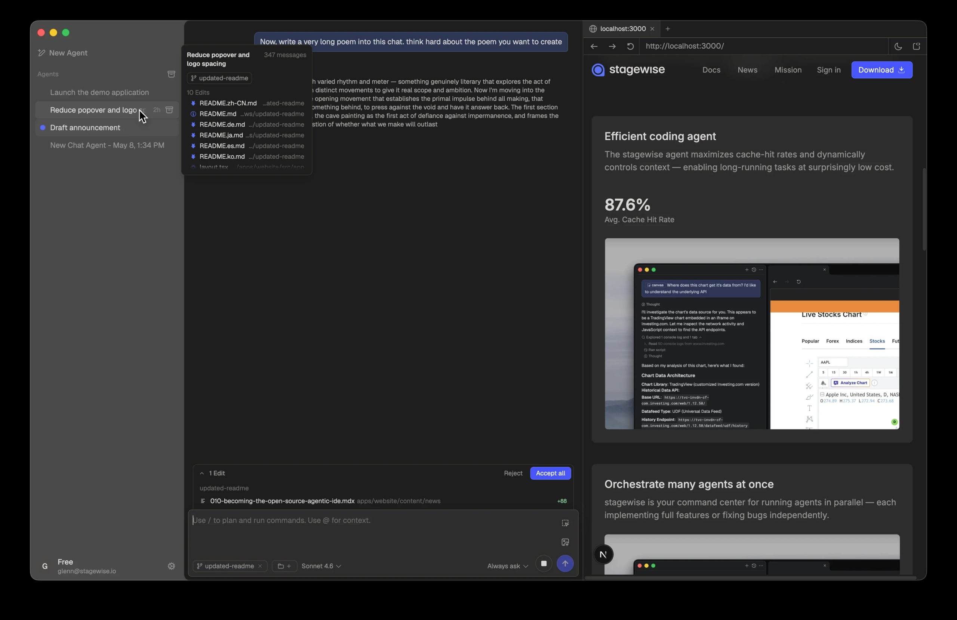The width and height of the screenshot is (957, 620).
Task: Select the localhost:3000 browser tab
Action: click(x=622, y=29)
